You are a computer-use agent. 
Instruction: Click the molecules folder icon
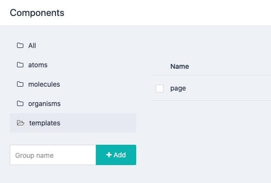[20, 84]
